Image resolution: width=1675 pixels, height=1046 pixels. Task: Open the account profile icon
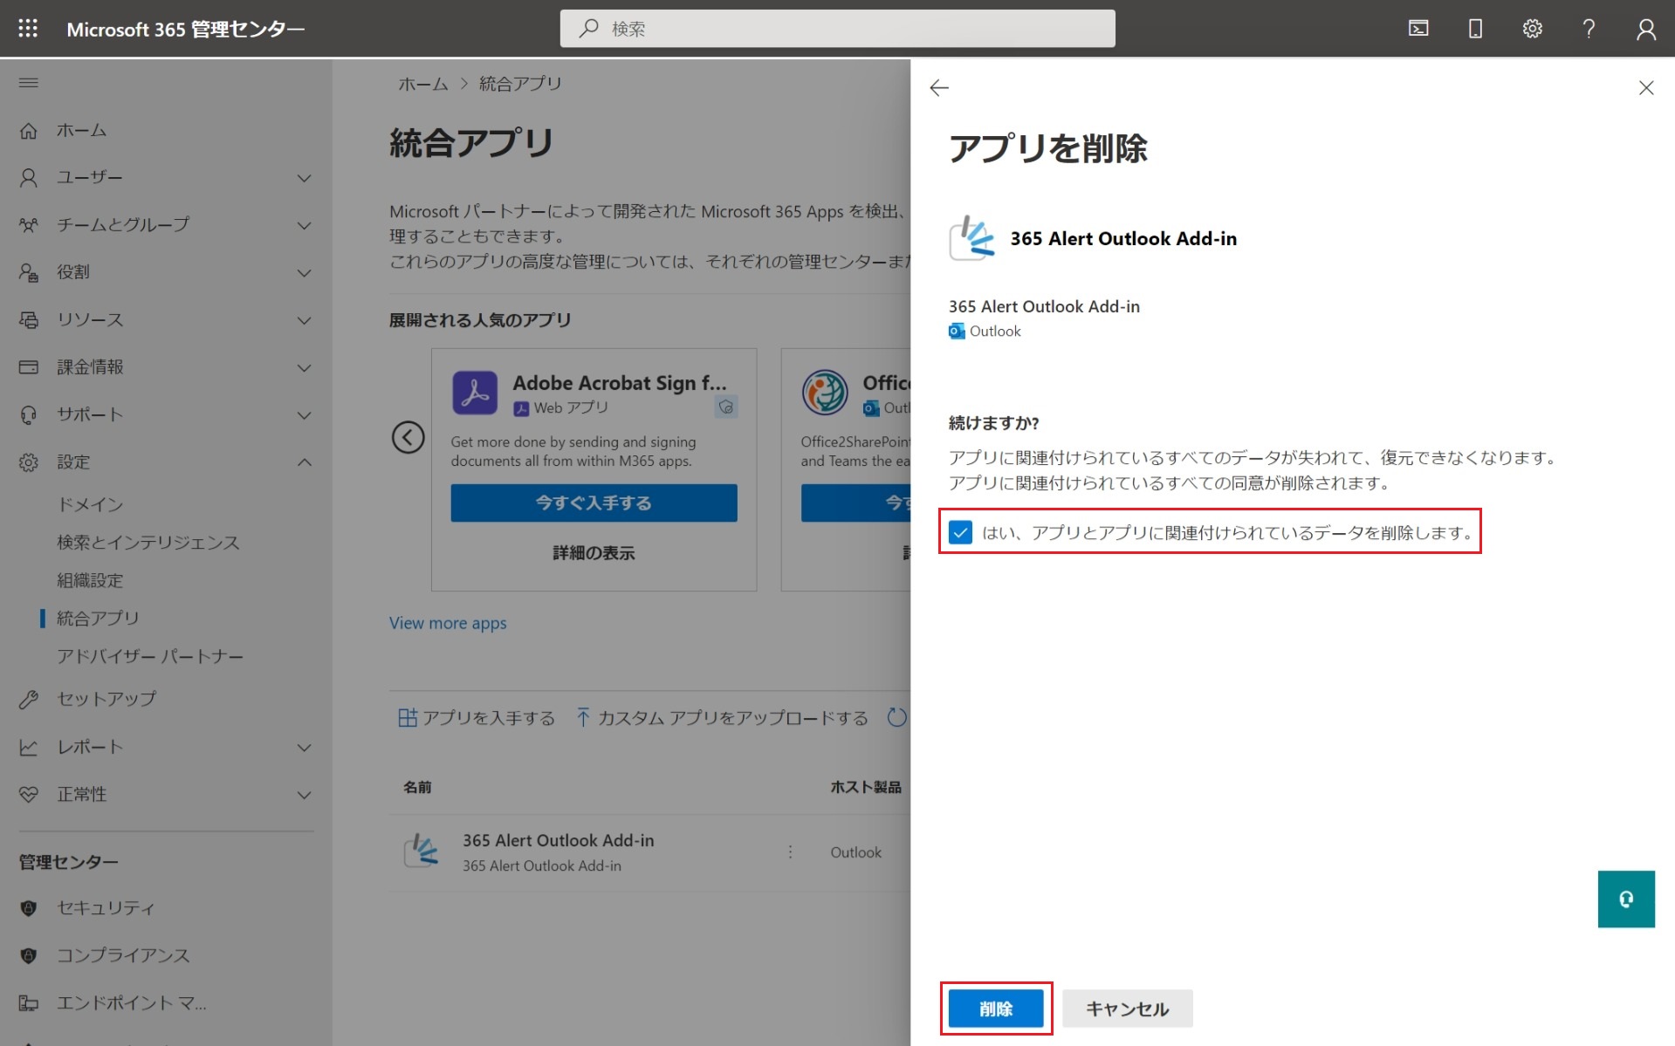(1645, 29)
